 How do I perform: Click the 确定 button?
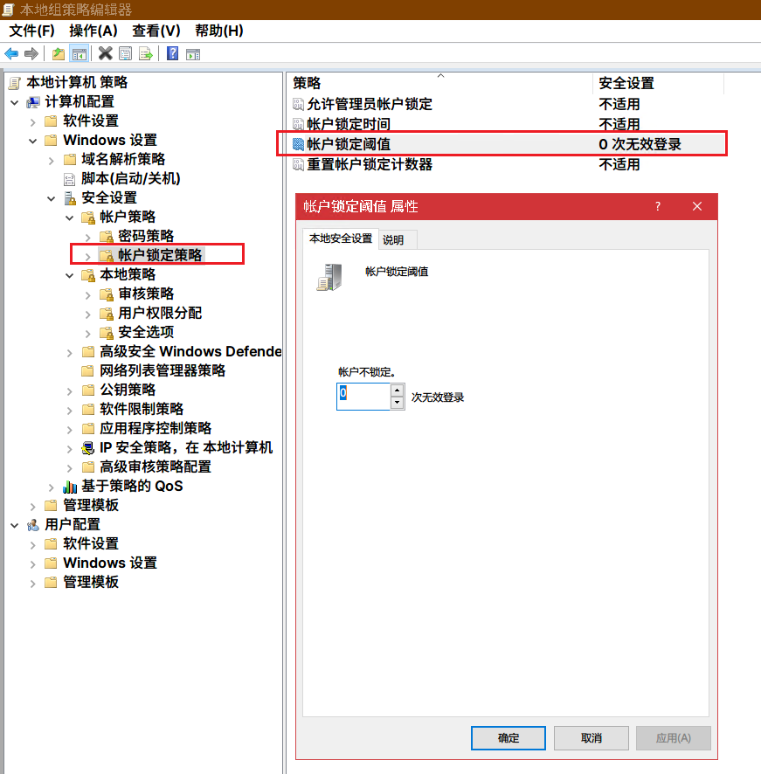click(x=508, y=738)
